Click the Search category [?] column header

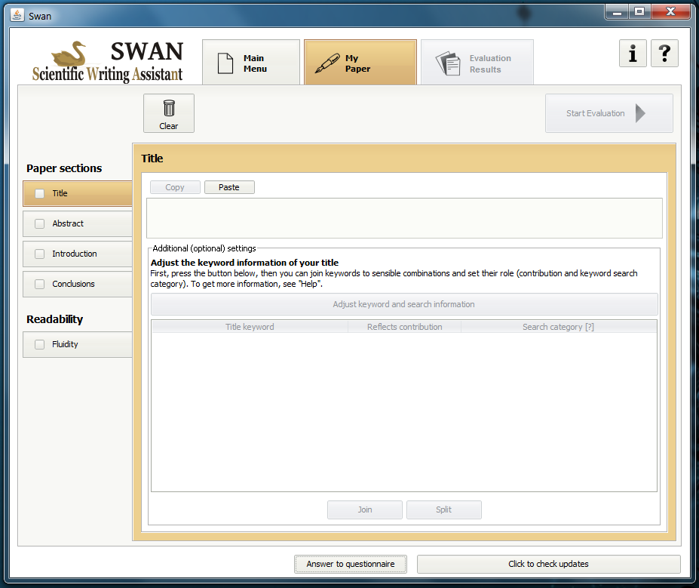pyautogui.click(x=559, y=327)
